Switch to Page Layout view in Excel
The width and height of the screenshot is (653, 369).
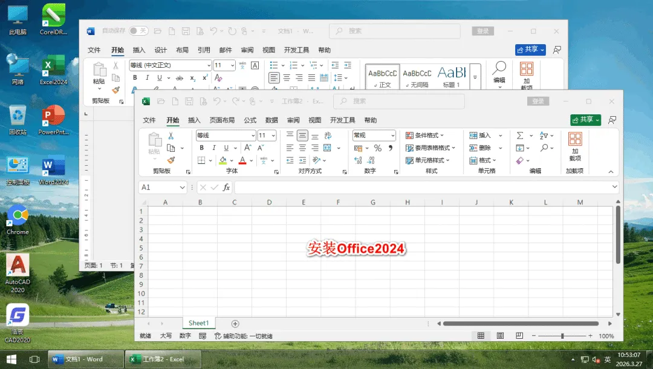500,336
